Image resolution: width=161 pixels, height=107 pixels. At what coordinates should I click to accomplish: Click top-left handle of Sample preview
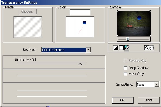coord(118,11)
